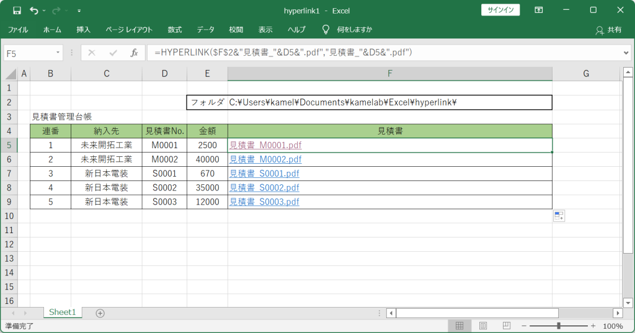Viewport: 635px width, 333px height.
Task: Open the データ tab
Action: (x=206, y=30)
